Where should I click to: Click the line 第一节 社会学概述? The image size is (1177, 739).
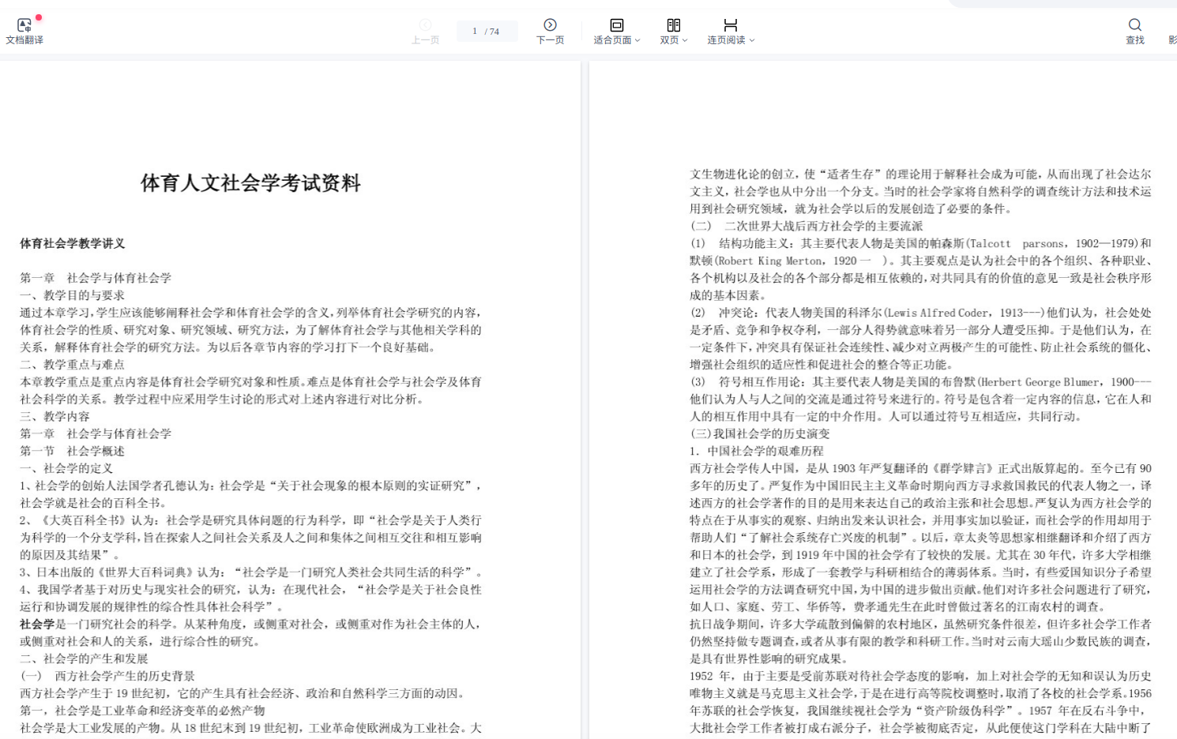coord(72,451)
